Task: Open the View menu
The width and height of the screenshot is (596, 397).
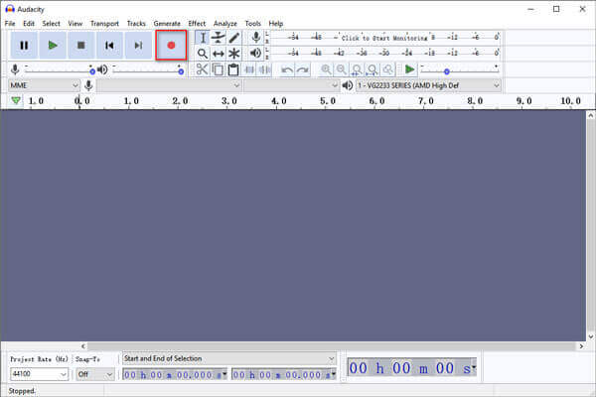Action: [74, 24]
